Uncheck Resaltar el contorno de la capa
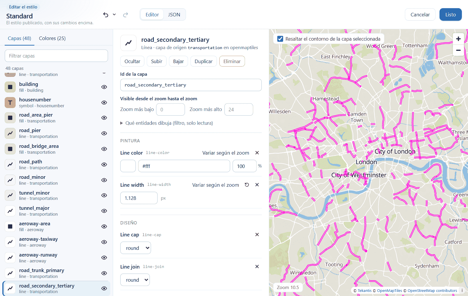 (x=280, y=39)
